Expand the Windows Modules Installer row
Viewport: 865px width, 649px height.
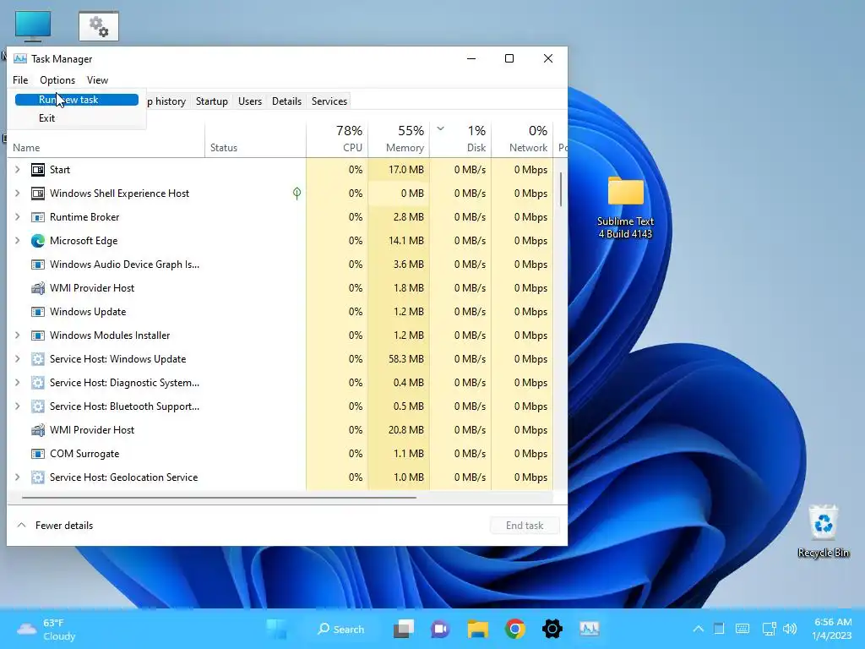pos(17,335)
